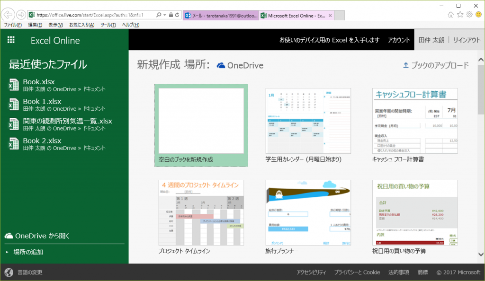
Task: Open the address bar search dropdown arrow
Action: [x=164, y=15]
